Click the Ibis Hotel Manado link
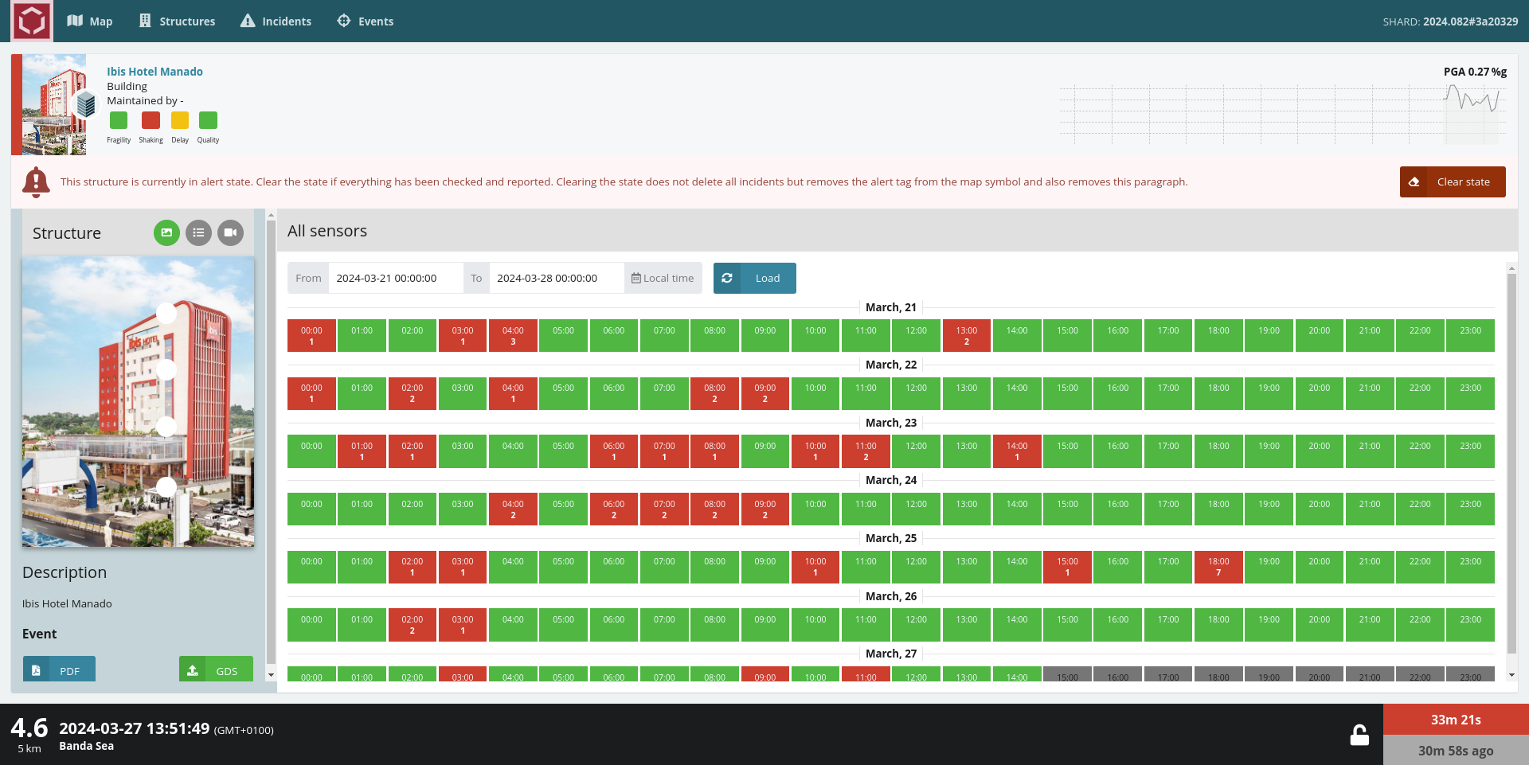This screenshot has height=765, width=1529. click(154, 72)
